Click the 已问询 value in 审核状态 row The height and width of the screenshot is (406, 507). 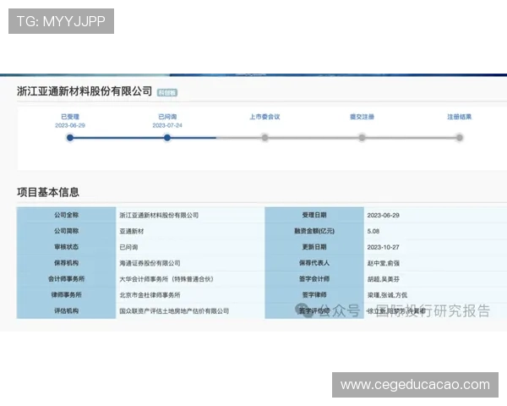pyautogui.click(x=128, y=247)
